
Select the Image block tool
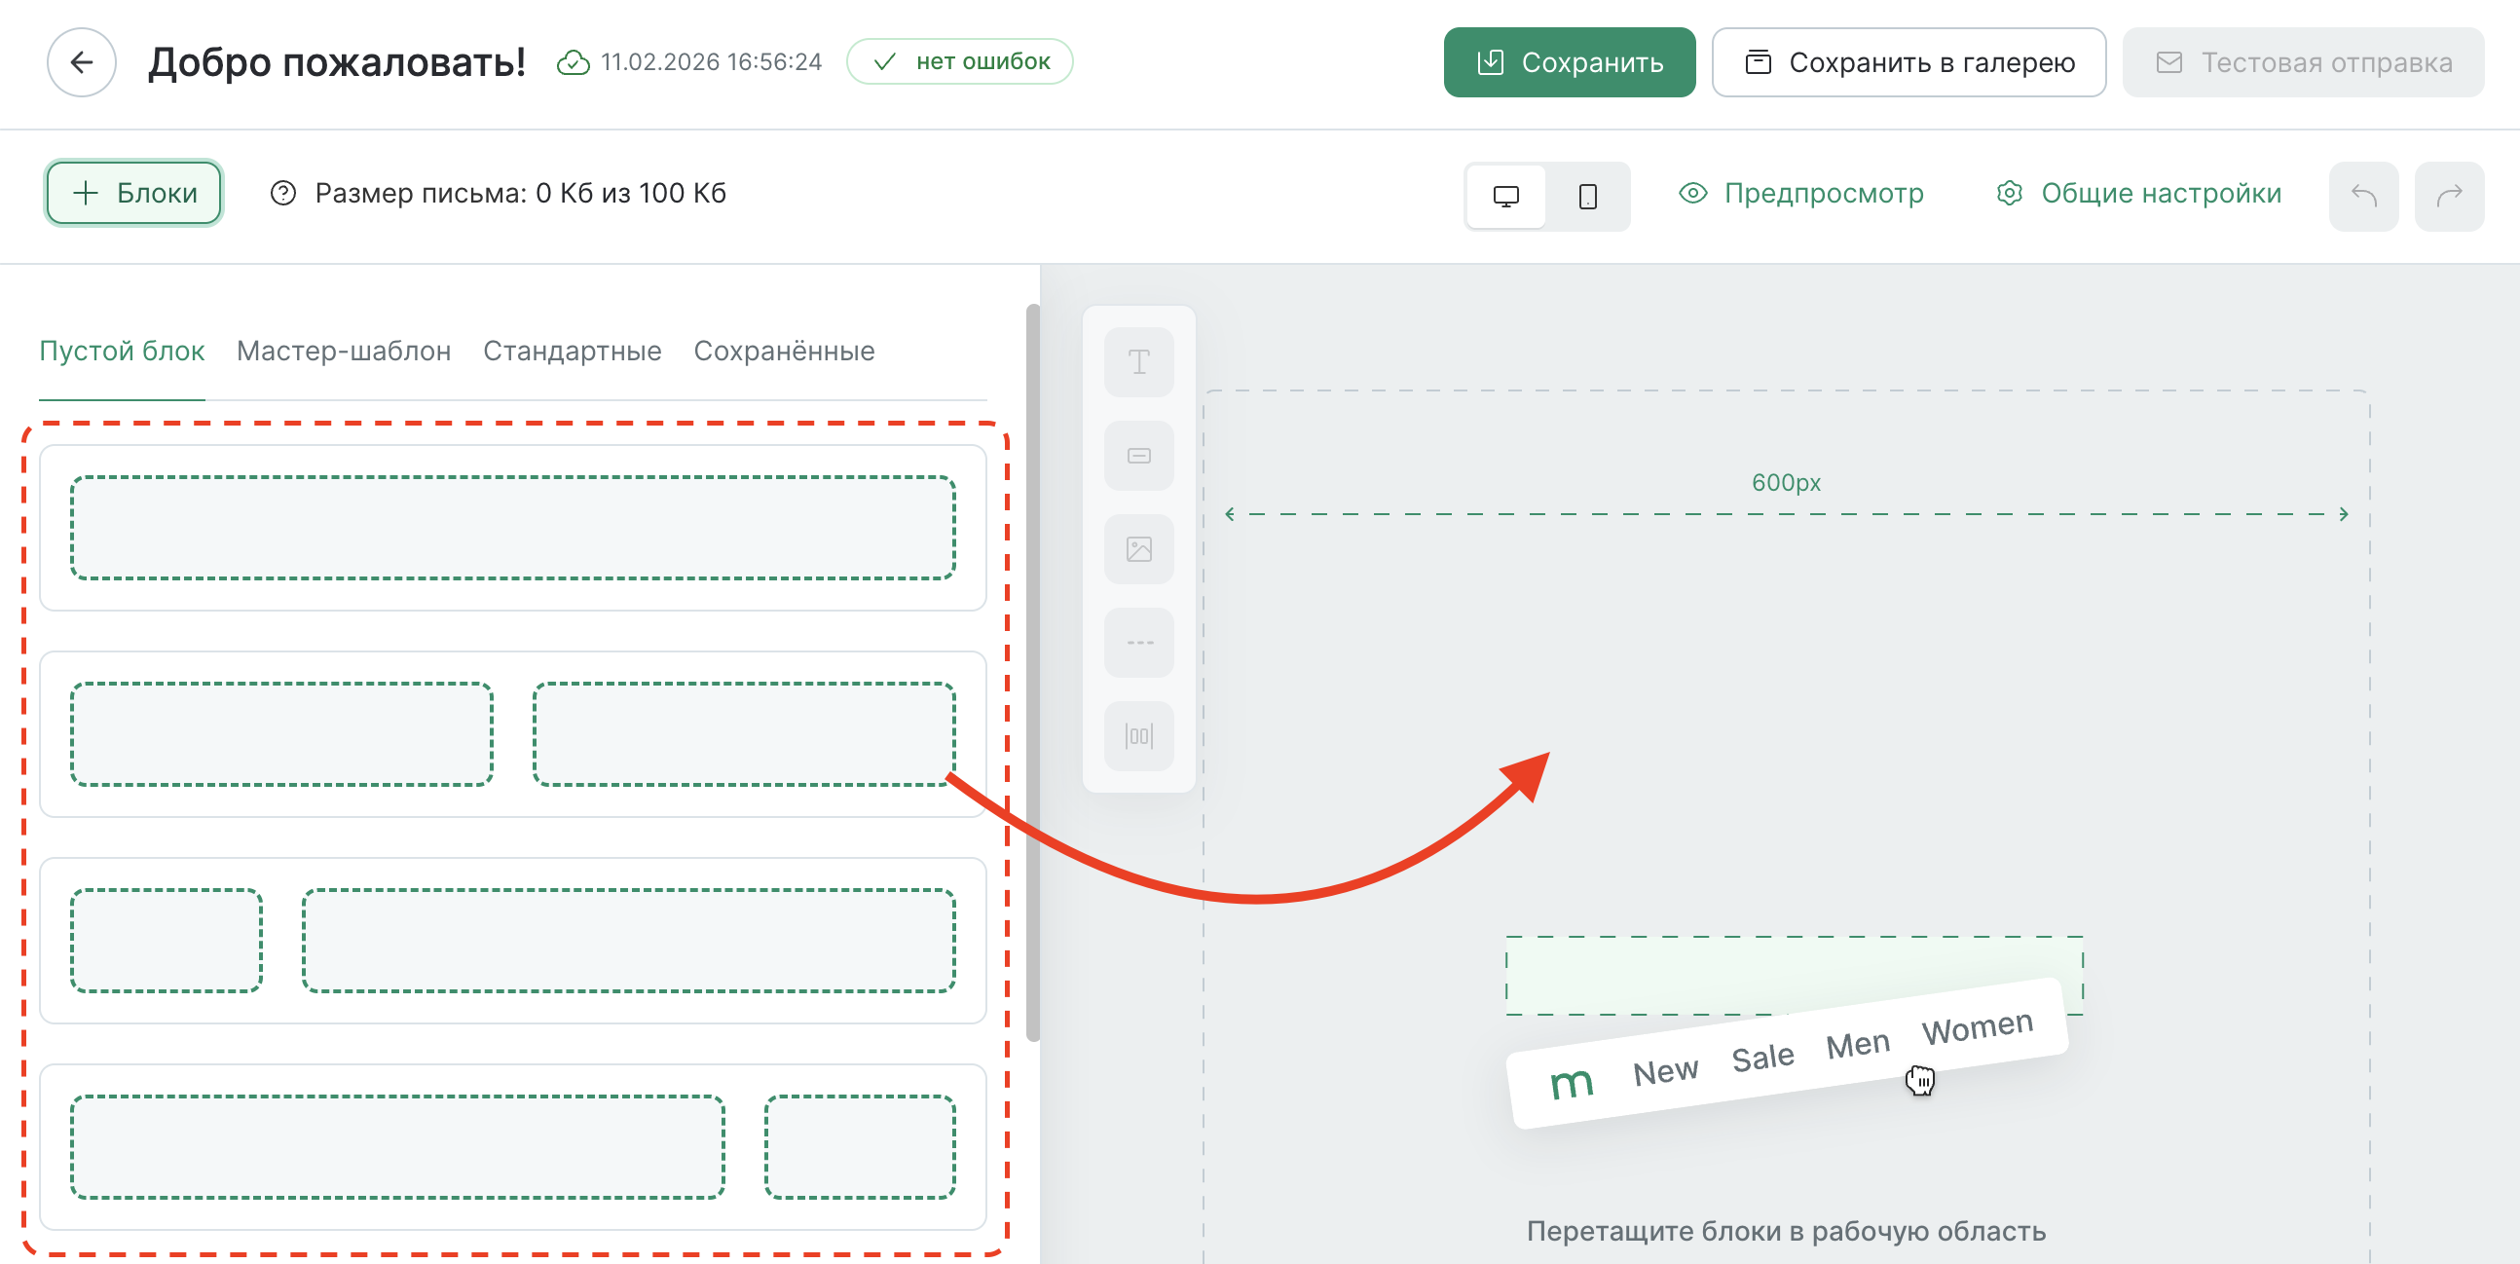click(x=1137, y=549)
